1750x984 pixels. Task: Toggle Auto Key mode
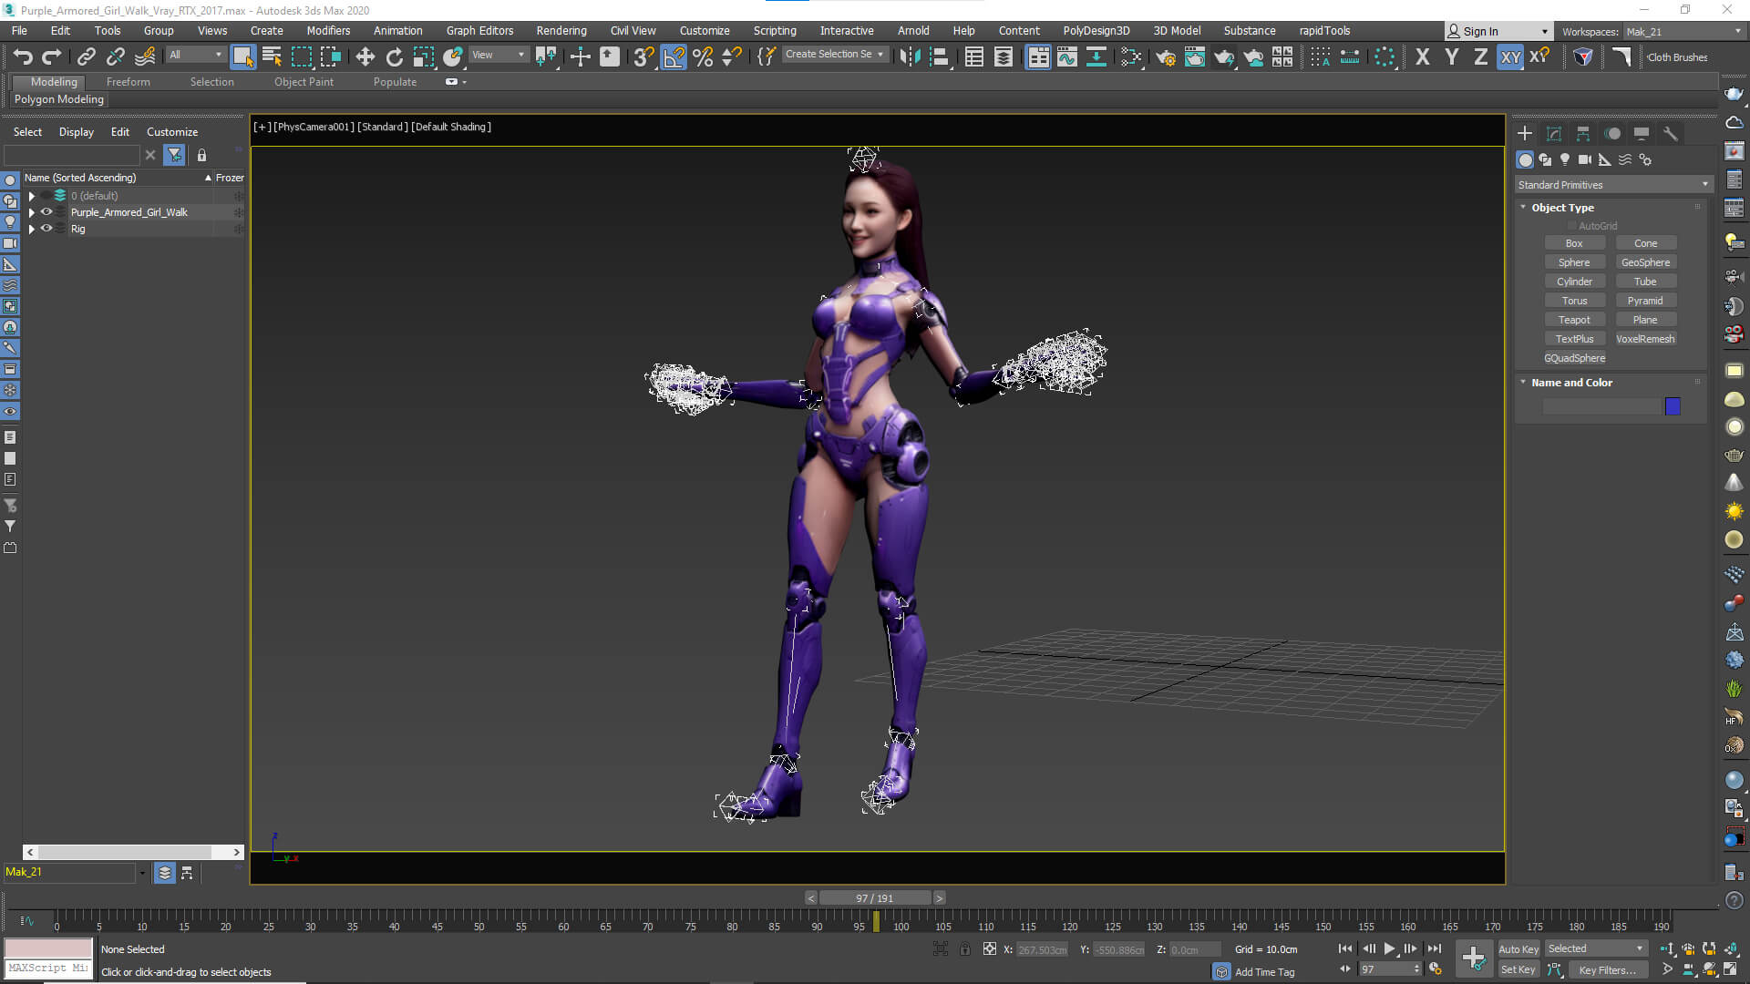click(x=1518, y=948)
